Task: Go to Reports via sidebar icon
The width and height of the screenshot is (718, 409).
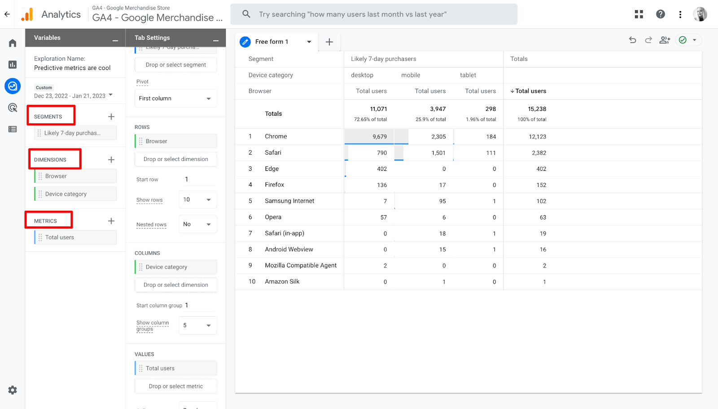Action: (13, 65)
